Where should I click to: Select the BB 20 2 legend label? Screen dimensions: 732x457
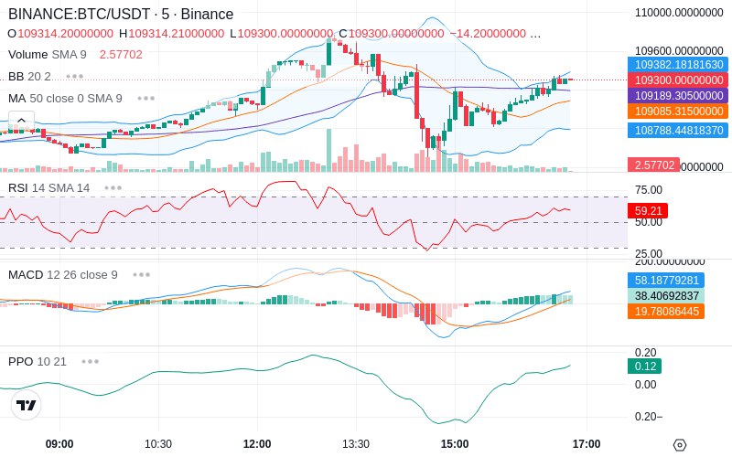tap(29, 76)
